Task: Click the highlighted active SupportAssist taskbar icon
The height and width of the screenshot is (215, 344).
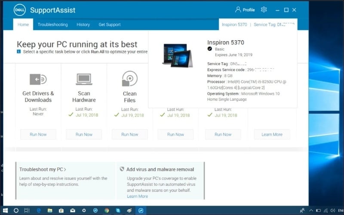Action: [x=141, y=211]
